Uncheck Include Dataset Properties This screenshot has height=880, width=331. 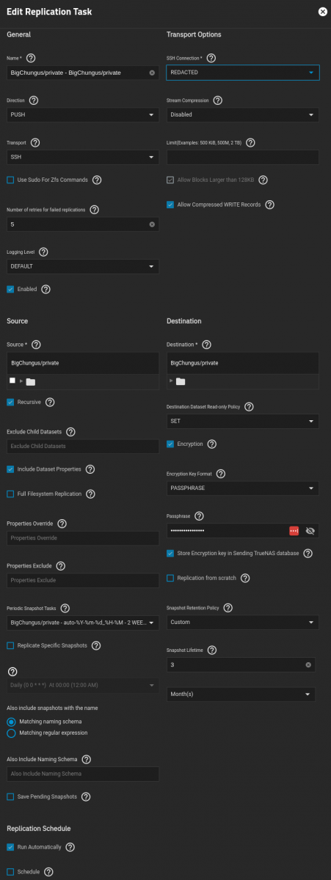coord(10,469)
